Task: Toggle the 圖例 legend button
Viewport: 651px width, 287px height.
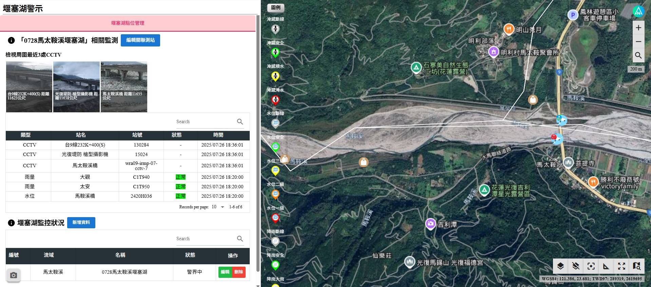Action: click(276, 7)
